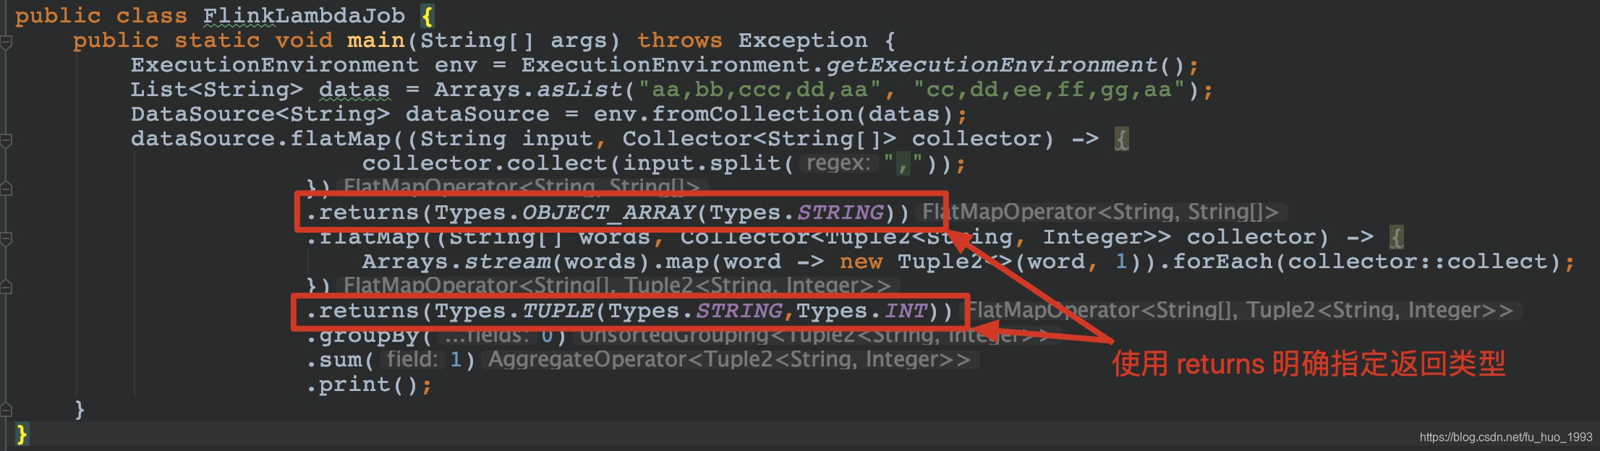Click the "split" method call
The height and width of the screenshot is (451, 1600).
(x=745, y=163)
